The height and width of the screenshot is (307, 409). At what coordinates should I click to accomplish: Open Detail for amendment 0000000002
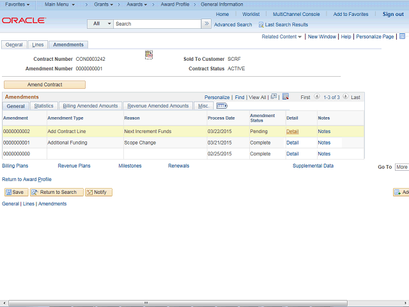[x=293, y=131]
